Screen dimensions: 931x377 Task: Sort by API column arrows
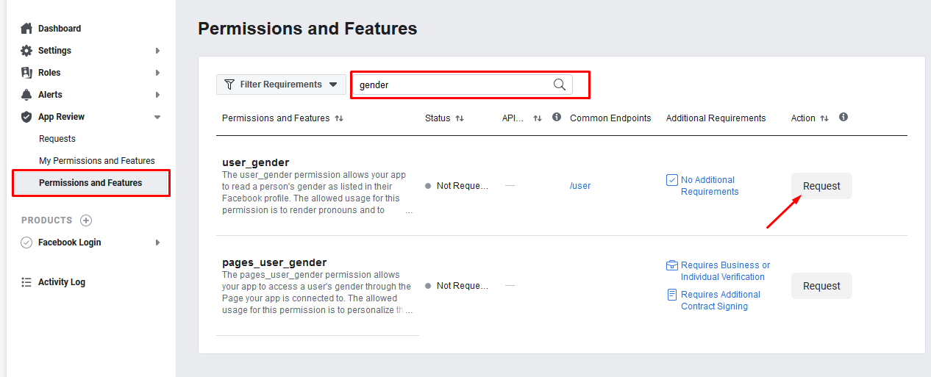click(x=538, y=118)
